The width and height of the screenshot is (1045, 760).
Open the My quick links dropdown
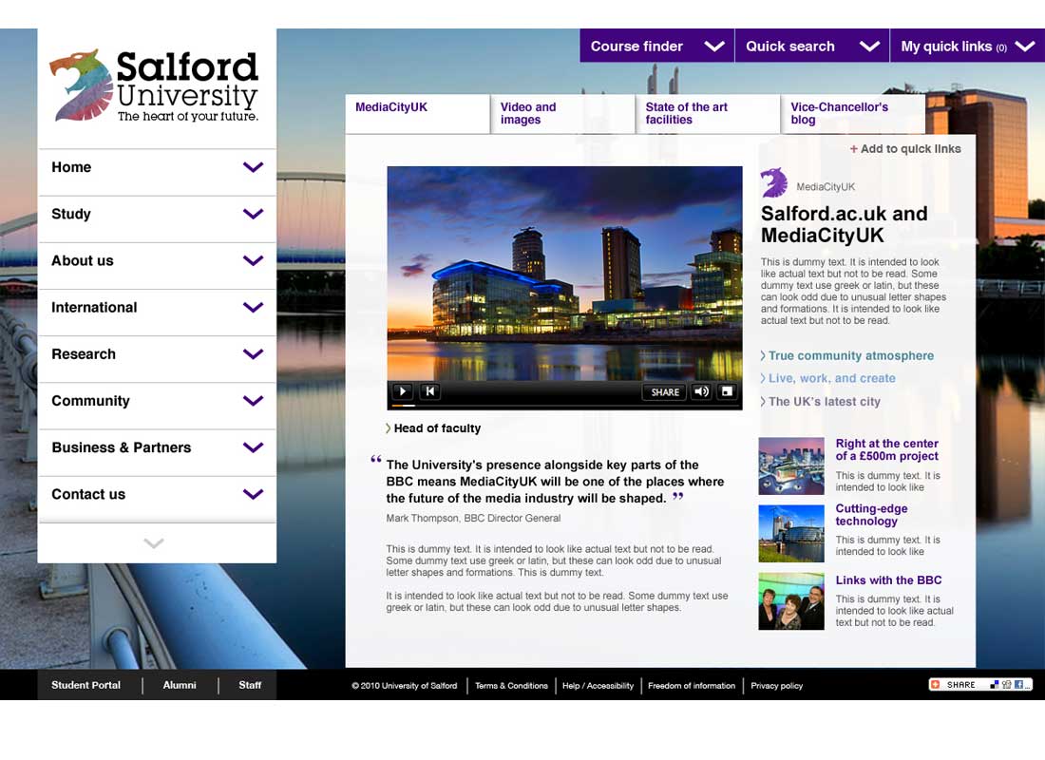(968, 46)
